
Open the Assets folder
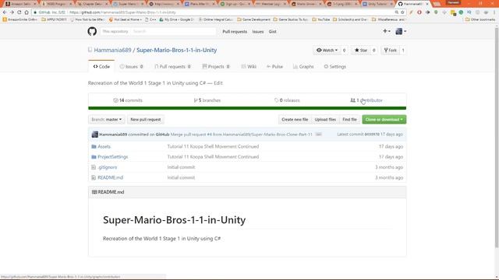tap(104, 146)
